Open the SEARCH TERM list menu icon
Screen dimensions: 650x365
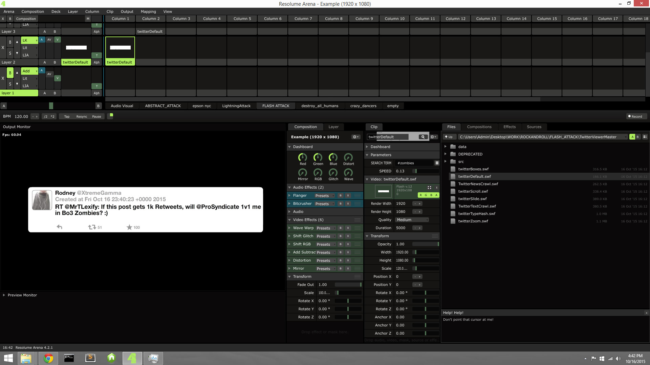click(x=437, y=163)
